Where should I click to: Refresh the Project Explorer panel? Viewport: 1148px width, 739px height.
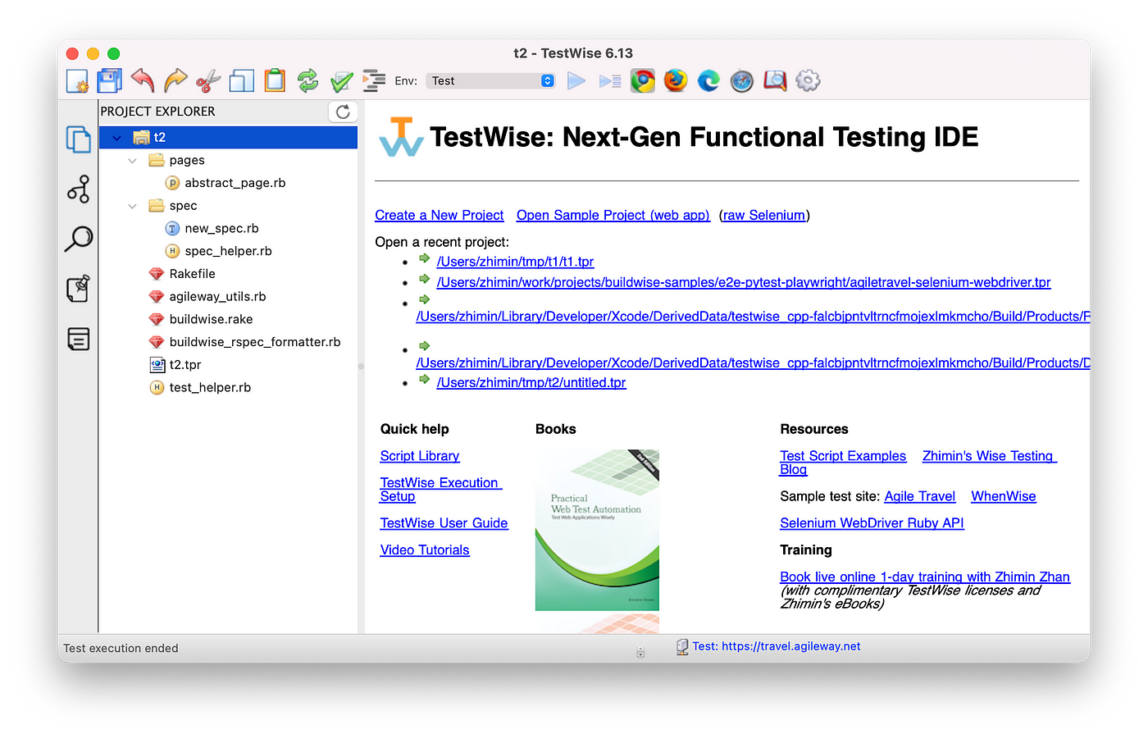tap(343, 112)
